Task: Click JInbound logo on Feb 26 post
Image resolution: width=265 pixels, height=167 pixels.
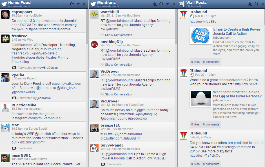Action: [184, 136]
